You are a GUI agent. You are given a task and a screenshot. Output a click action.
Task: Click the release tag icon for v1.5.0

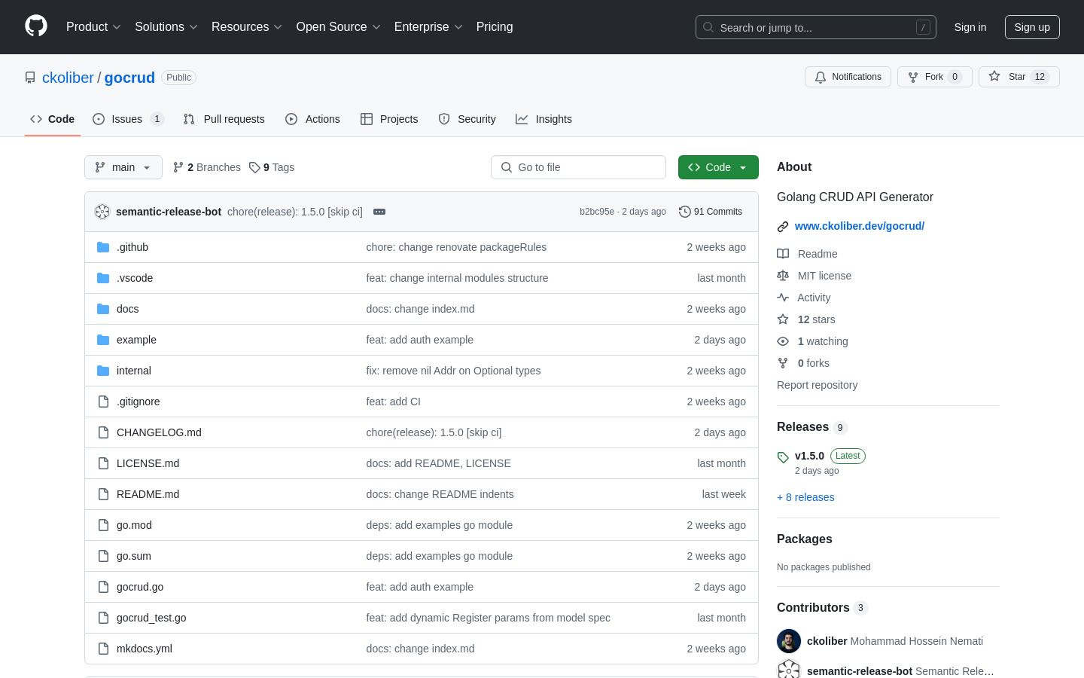pyautogui.click(x=783, y=457)
